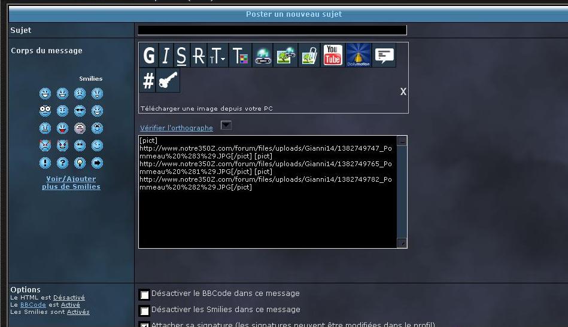Uncheck 'Attacher sa signature' option
This screenshot has height=327, width=568.
(144, 325)
